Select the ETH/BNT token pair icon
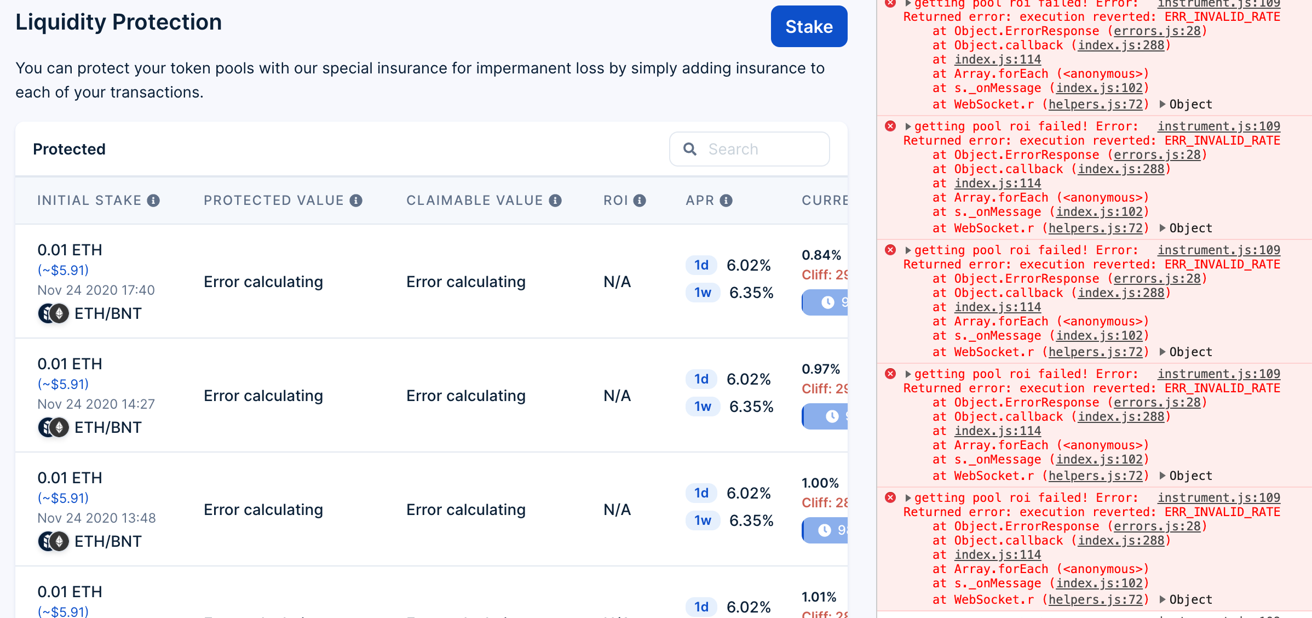The height and width of the screenshot is (618, 1312). (54, 313)
